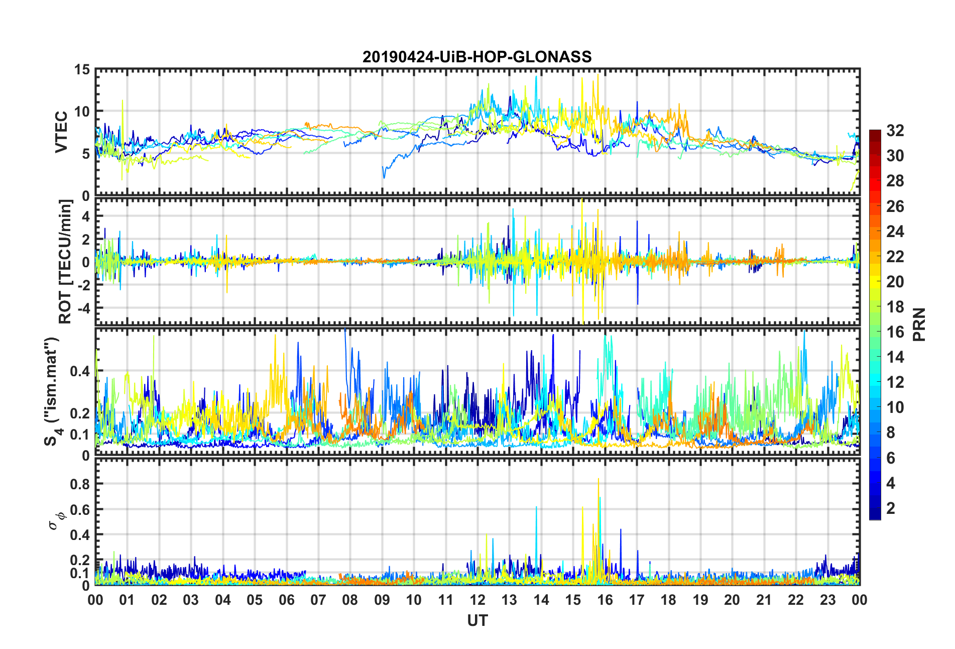The height and width of the screenshot is (649, 955).
Task: Click the plot title 20190424-UiB-HOP-GLONASS
Action: (477, 57)
